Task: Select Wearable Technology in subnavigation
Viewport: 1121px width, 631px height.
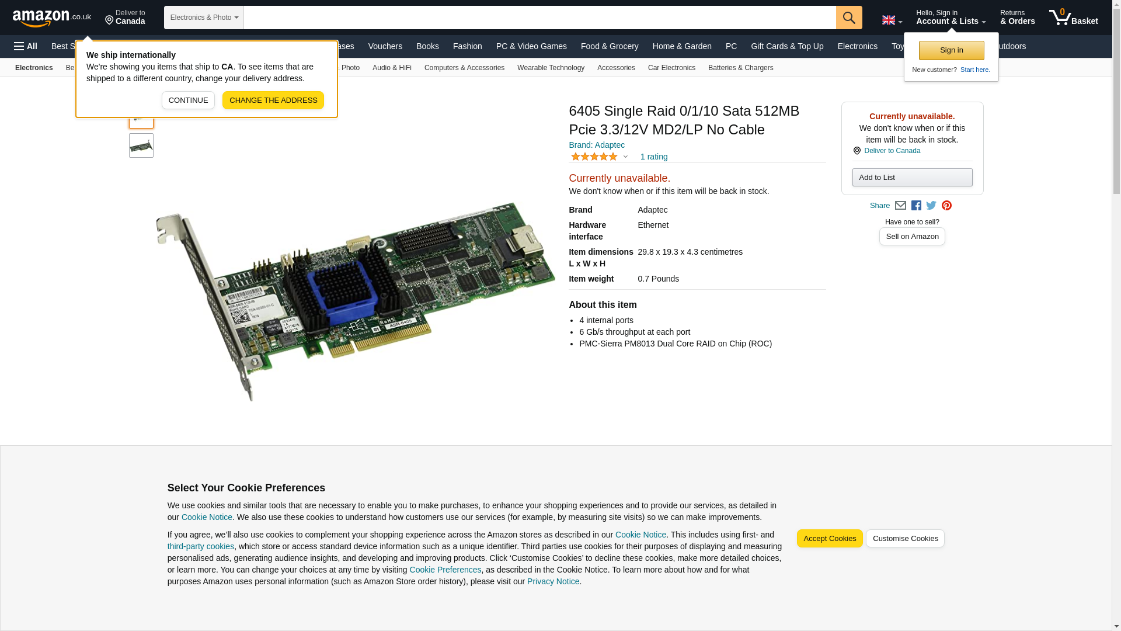Action: (551, 68)
